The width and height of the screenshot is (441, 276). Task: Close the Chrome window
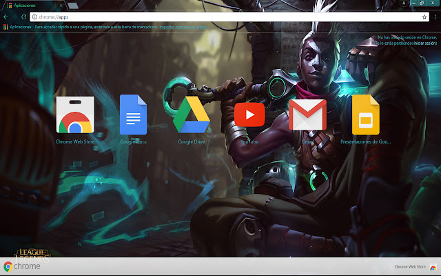(x=433, y=3)
